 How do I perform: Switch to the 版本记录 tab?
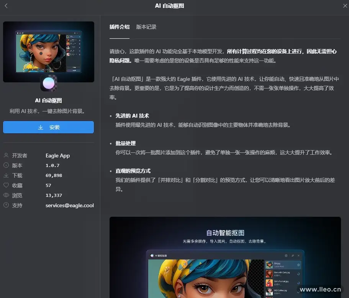[x=146, y=27]
